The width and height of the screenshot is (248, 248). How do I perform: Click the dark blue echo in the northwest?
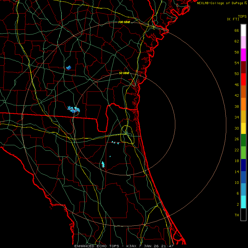coord(69,68)
